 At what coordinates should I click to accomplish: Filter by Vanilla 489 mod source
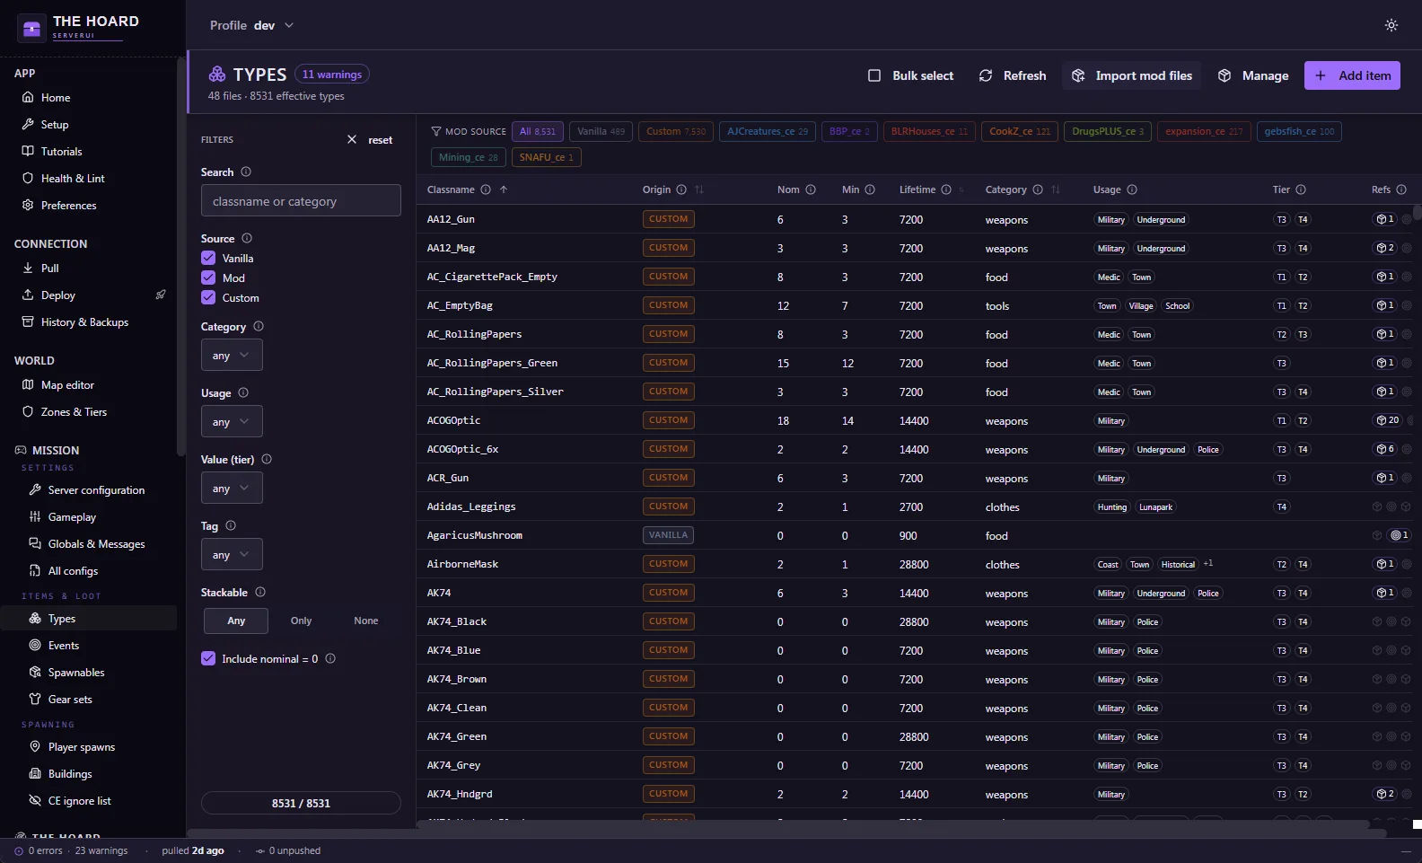(601, 131)
